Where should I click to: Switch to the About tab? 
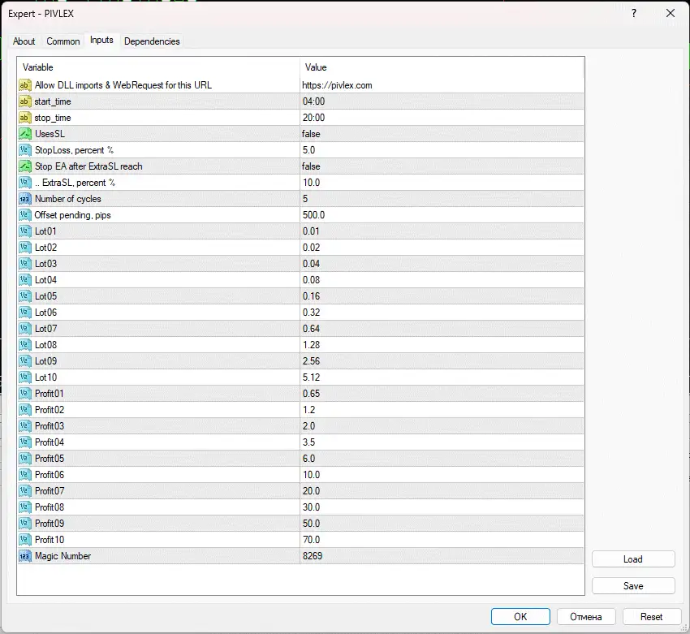click(x=24, y=41)
